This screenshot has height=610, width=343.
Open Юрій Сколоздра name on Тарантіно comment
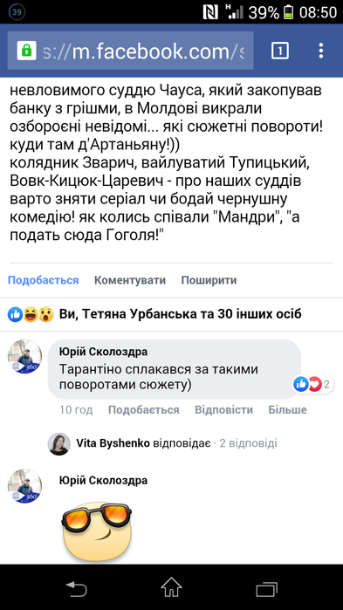[x=103, y=352]
